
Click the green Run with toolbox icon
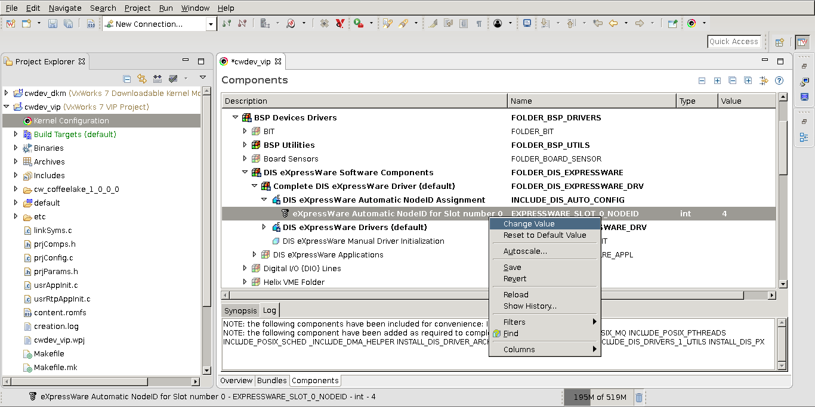[x=359, y=24]
